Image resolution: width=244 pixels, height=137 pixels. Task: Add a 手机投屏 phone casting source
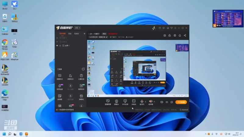pos(125,102)
